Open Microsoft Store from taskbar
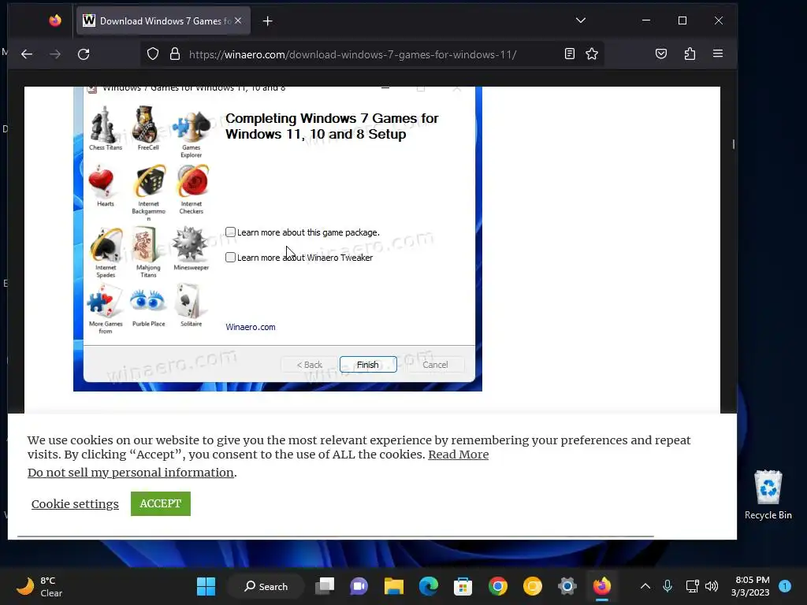 (x=463, y=586)
